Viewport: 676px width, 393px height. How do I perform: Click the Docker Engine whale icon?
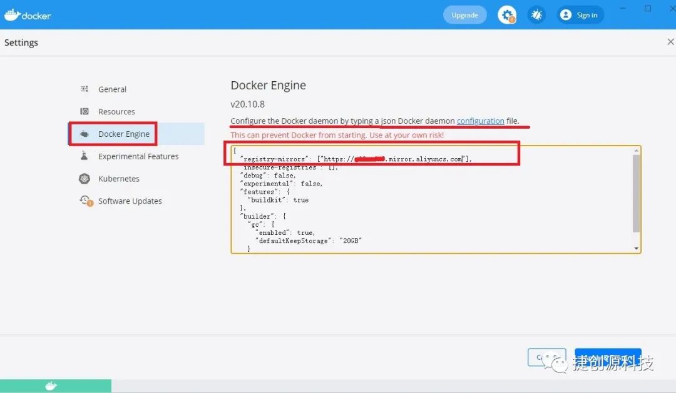pyautogui.click(x=84, y=134)
